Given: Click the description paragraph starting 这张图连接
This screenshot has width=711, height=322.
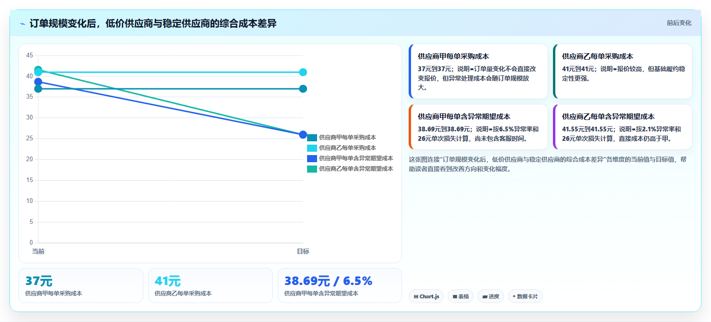Looking at the screenshot, I should point(547,164).
